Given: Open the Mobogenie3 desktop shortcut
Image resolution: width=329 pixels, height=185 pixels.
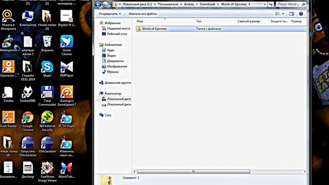Looking at the screenshot, I should point(8,43).
